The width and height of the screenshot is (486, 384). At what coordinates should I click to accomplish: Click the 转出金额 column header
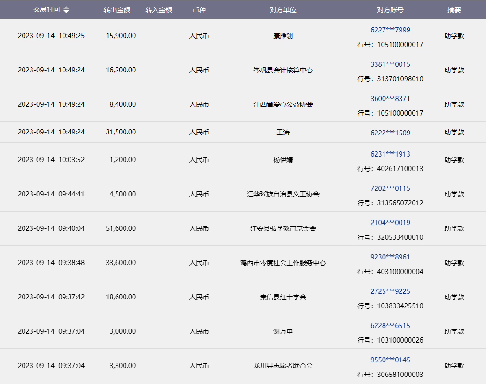point(117,10)
